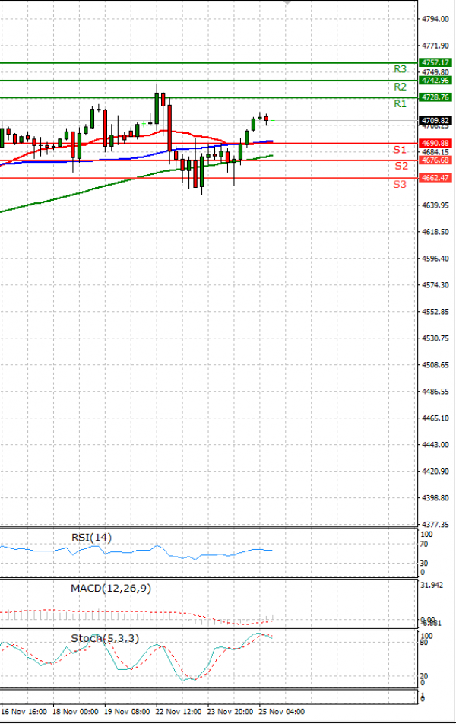Click the 4639.95 price axis value
The width and height of the screenshot is (456, 724).
coord(435,205)
